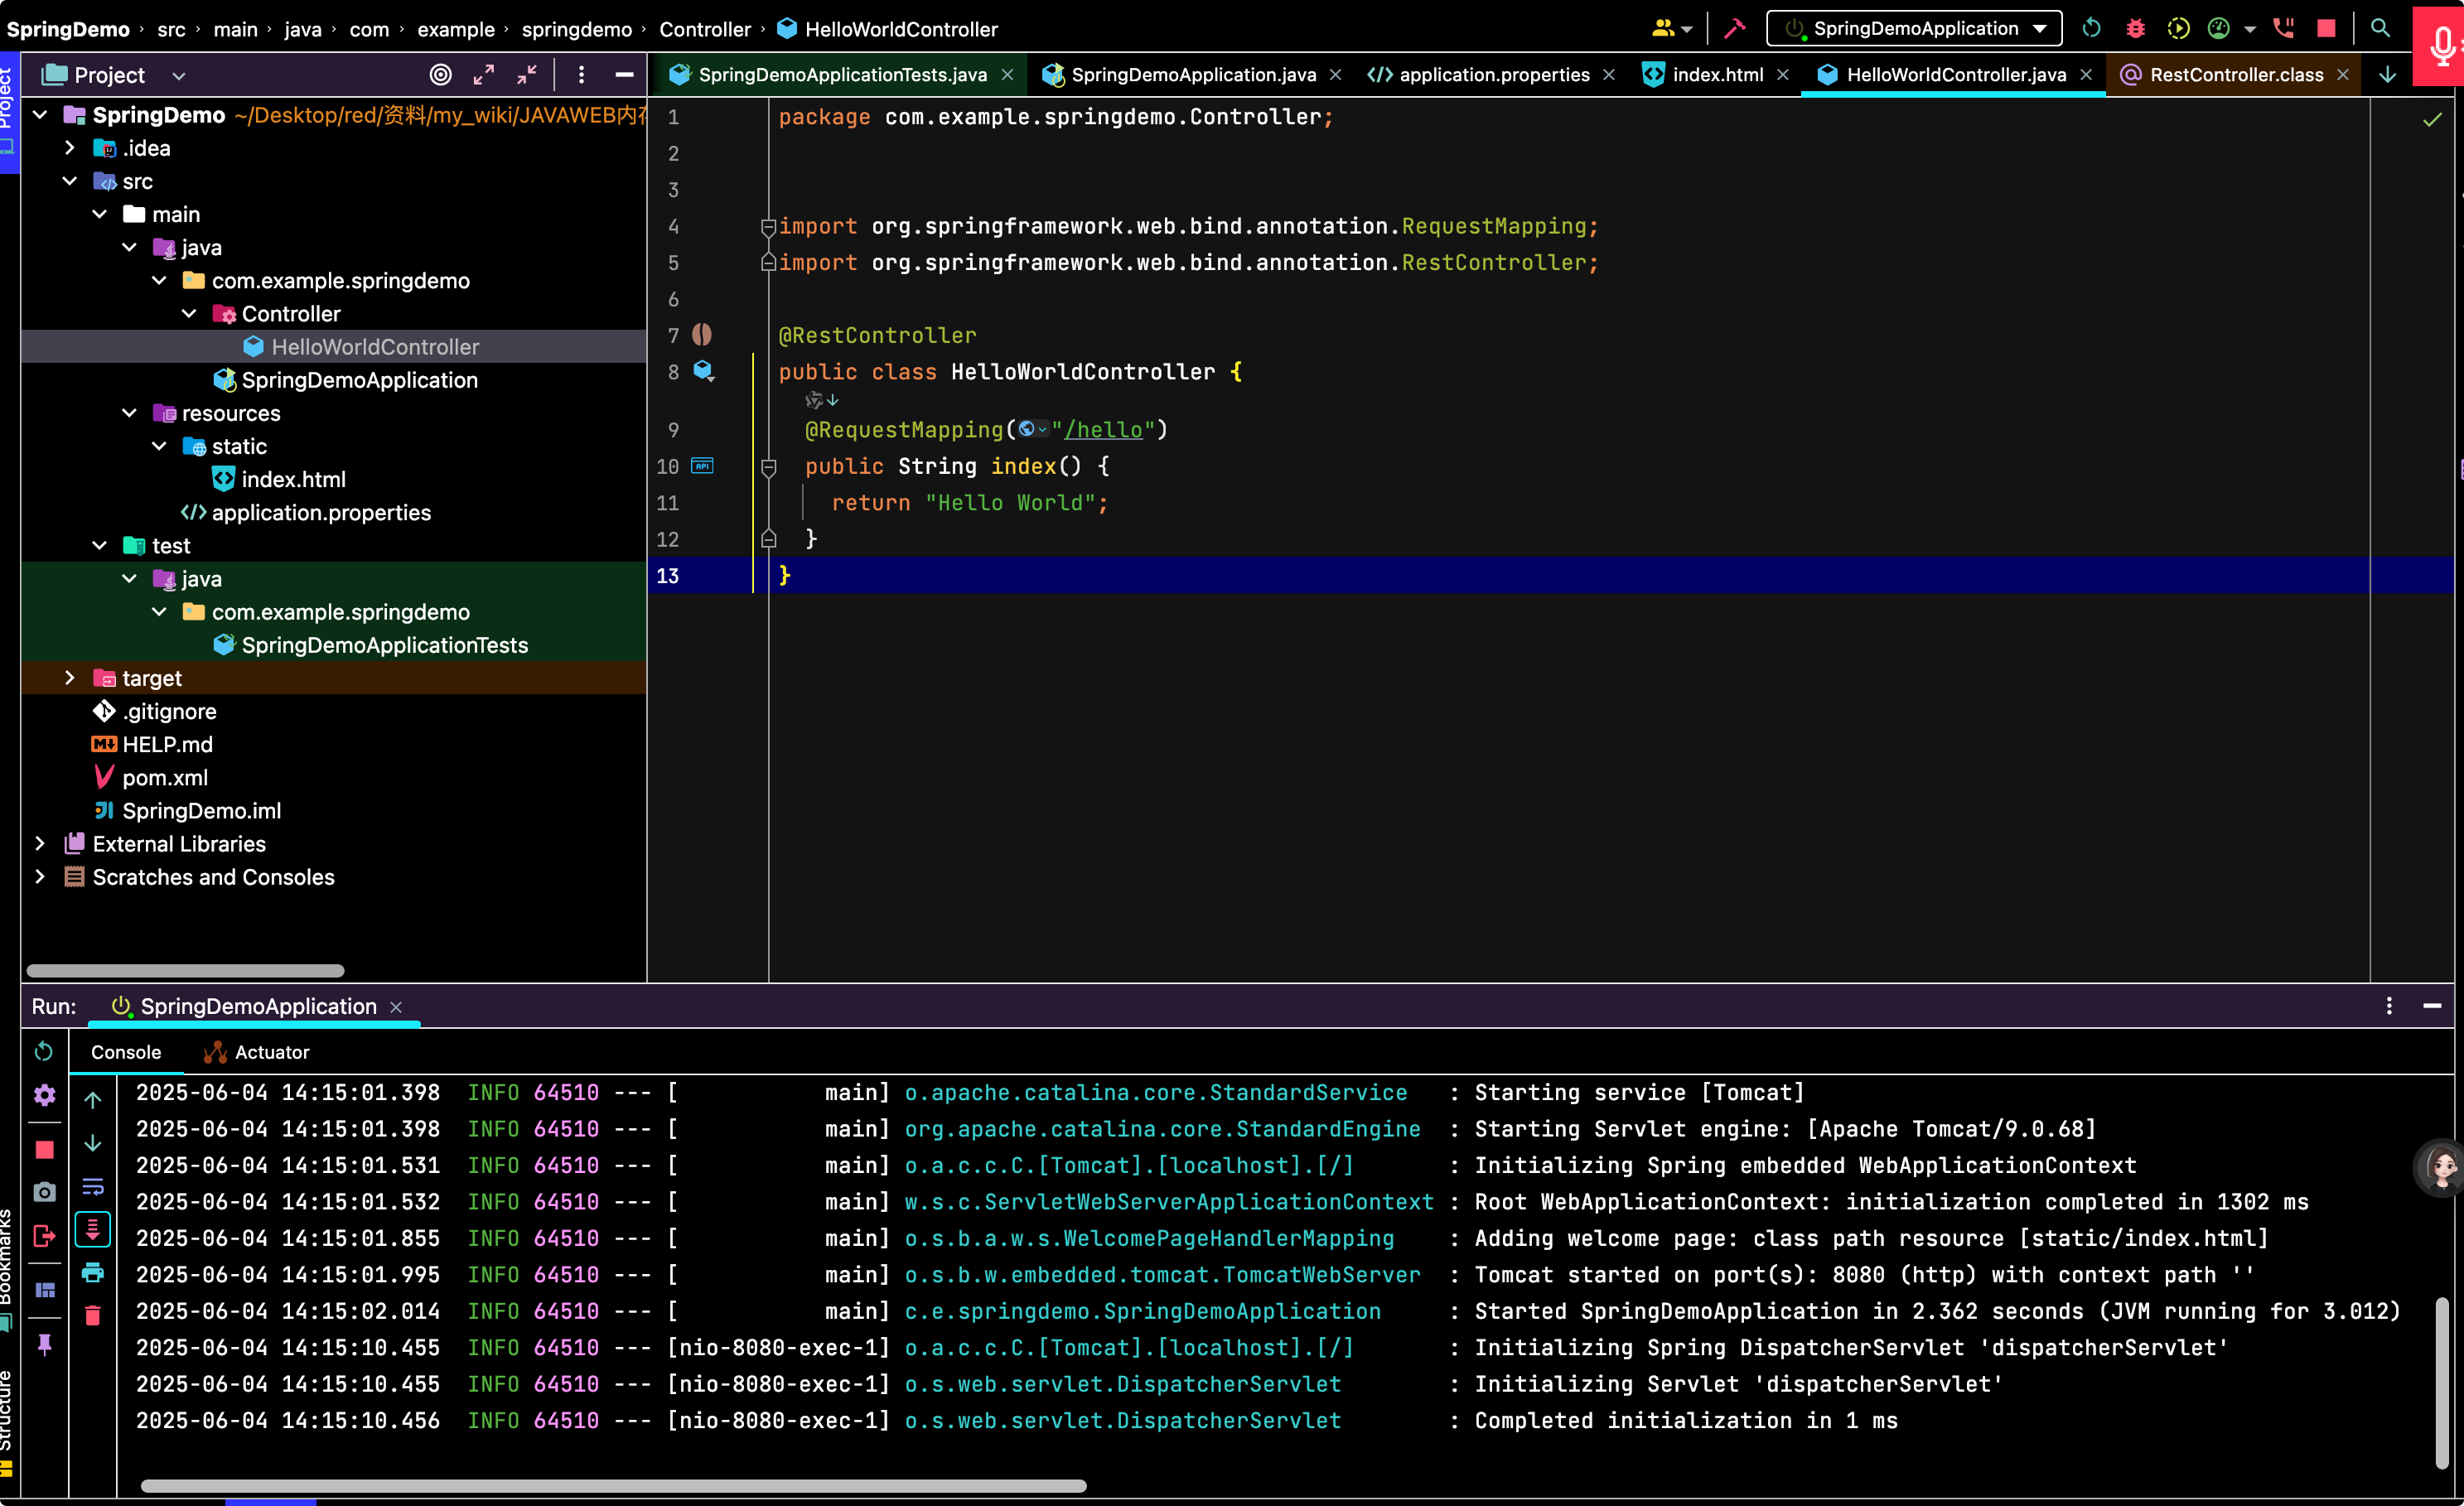Collapse the src folder

69,181
